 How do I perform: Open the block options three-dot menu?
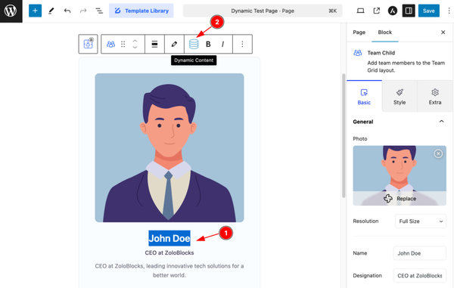click(242, 44)
